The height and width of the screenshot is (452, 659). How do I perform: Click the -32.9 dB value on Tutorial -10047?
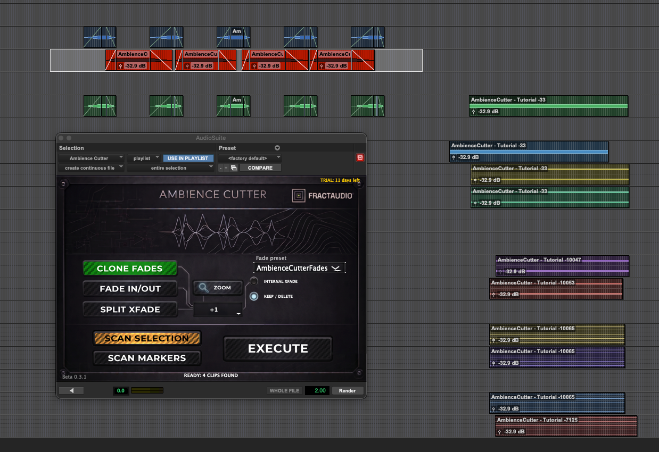pos(516,272)
